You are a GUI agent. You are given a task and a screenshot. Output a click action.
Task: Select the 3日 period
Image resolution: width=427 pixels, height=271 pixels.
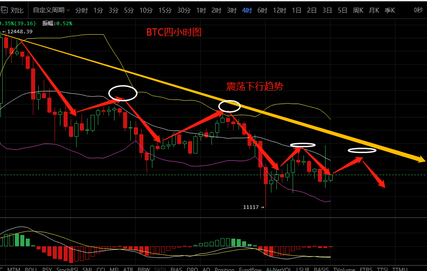(327, 10)
